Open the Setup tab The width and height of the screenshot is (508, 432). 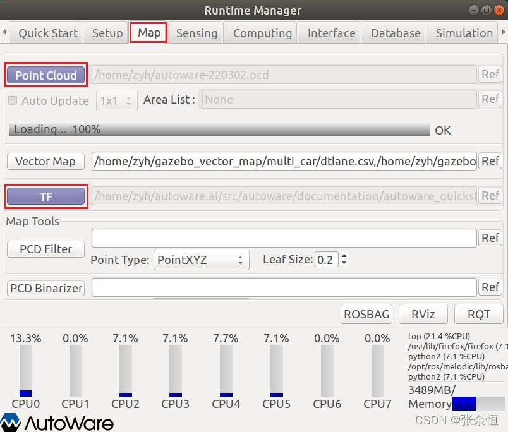pos(106,33)
